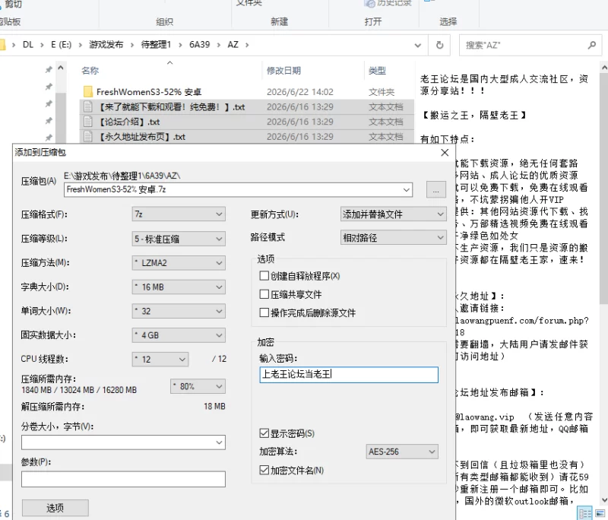Navigate to 待整理1 in breadcrumb

[156, 45]
